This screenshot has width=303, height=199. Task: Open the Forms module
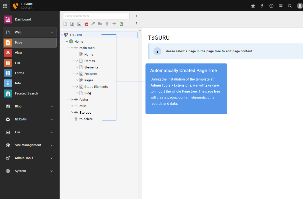tap(30, 73)
